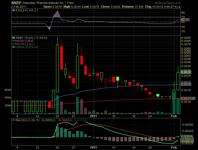Click the green up arrow after the Chg percentage
This screenshot has height=150, width=198.
[x=180, y=7]
